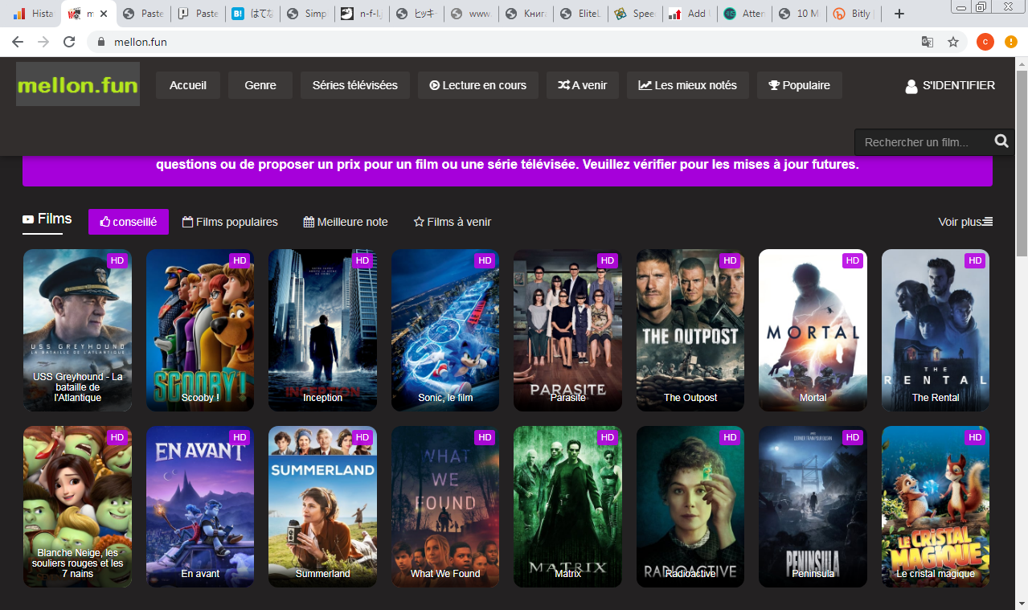
Task: Click Voir plus link
Action: coord(965,222)
